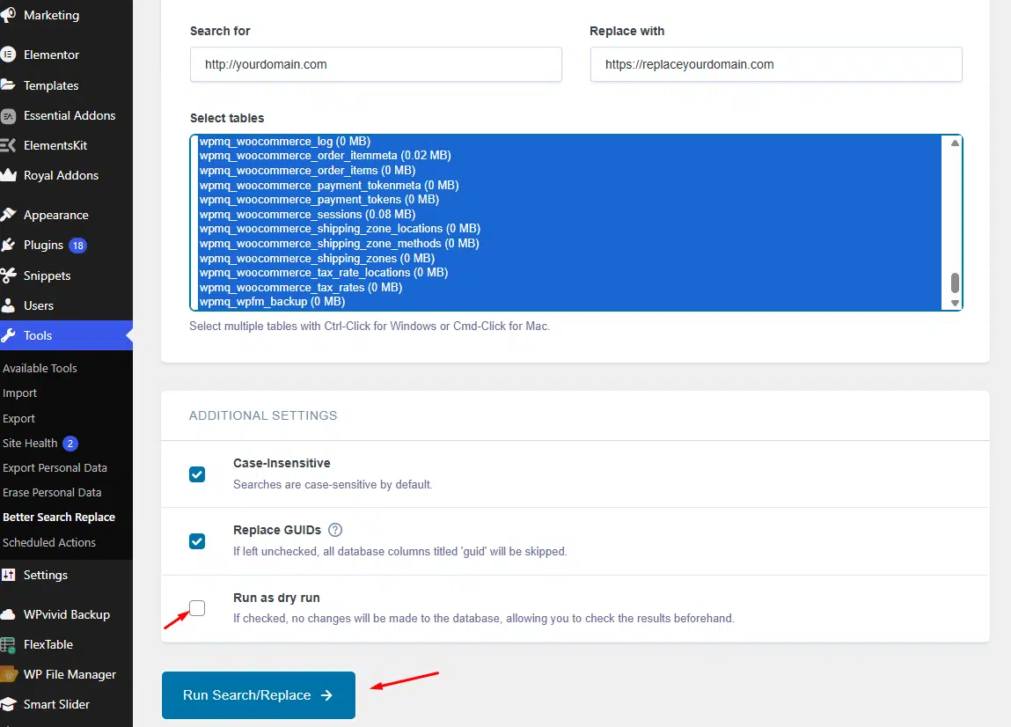Click the tables list scrollbar thumb
Screen dimensions: 1011x727
tap(955, 282)
